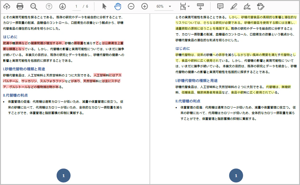This screenshot has width=300, height=185.
Task: Click right page number badge 1
Action: [236, 176]
